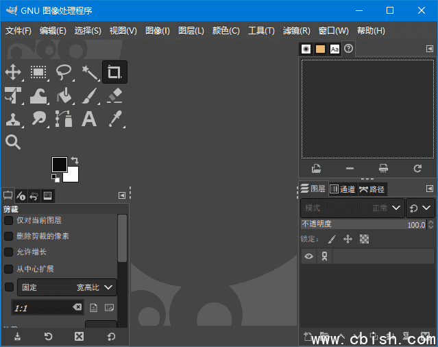The height and width of the screenshot is (347, 438).
Task: Adjust the opacity 100.0 spinner arrows
Action: tap(430, 224)
